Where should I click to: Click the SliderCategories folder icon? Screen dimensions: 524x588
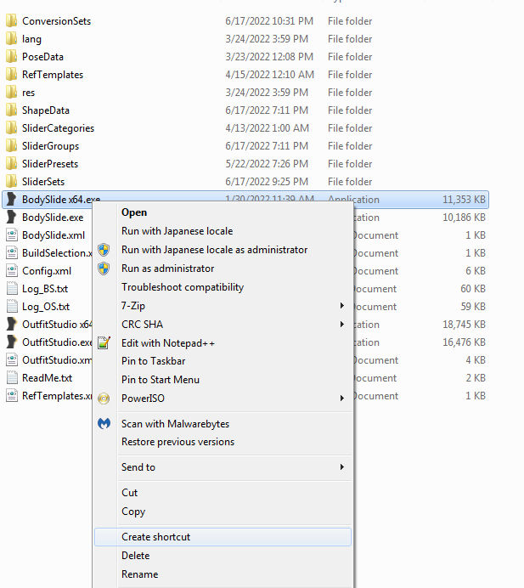point(12,127)
